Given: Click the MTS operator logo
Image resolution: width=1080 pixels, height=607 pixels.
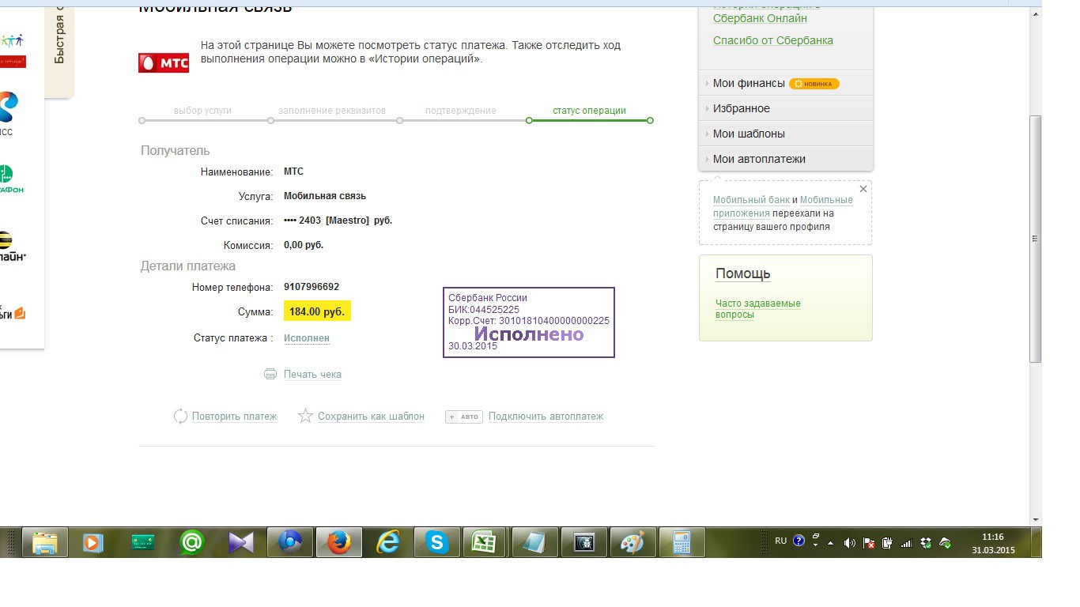Looking at the screenshot, I should pyautogui.click(x=164, y=62).
